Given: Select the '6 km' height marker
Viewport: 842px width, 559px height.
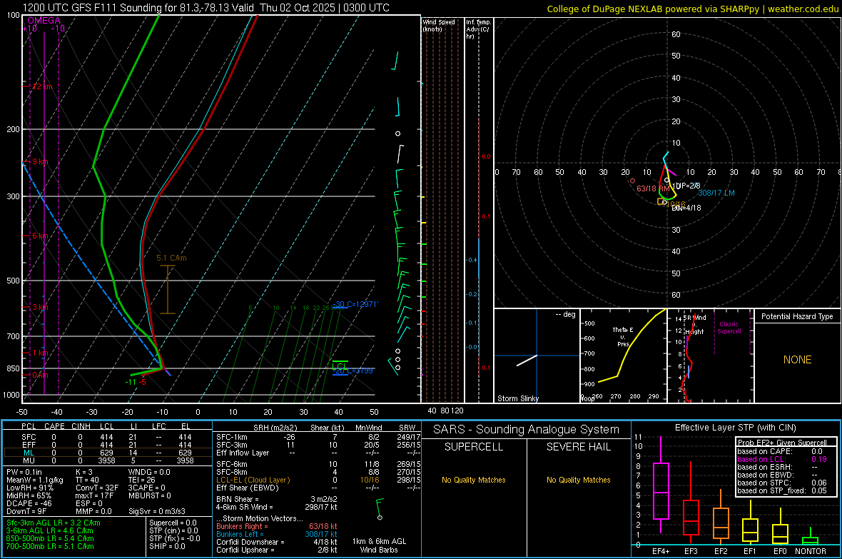Looking at the screenshot, I should (40, 236).
